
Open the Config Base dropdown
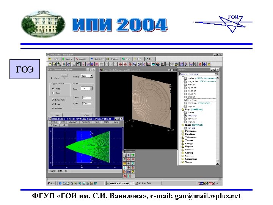(x=92, y=76)
